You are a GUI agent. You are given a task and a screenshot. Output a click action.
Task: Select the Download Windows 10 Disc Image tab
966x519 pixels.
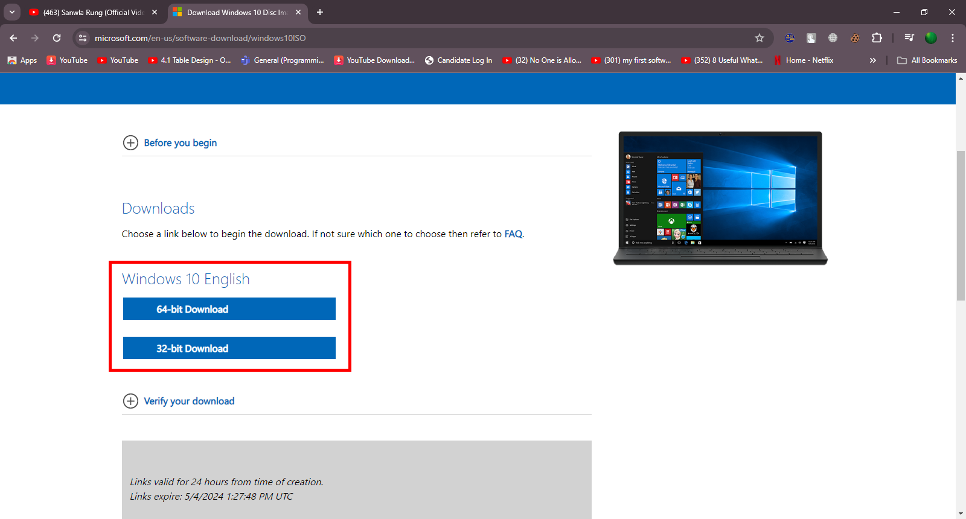coord(237,12)
